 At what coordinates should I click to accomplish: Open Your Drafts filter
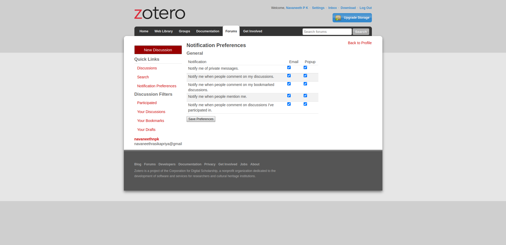(x=146, y=130)
